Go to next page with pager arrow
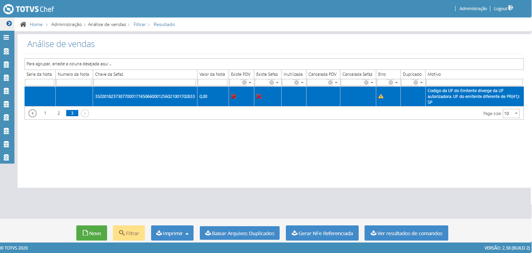 (85, 113)
